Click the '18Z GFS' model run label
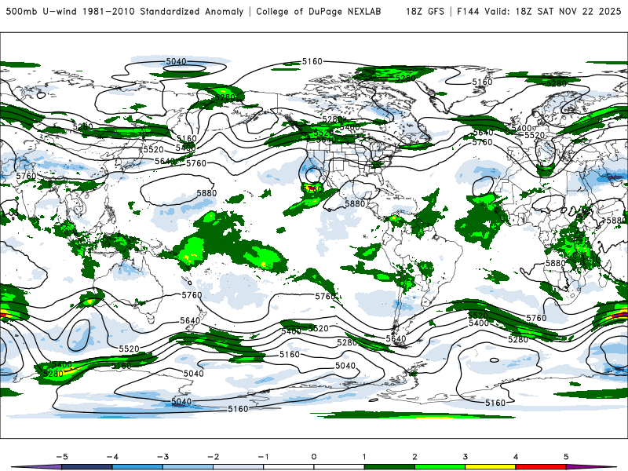Image resolution: width=628 pixels, height=471 pixels. coord(425,11)
